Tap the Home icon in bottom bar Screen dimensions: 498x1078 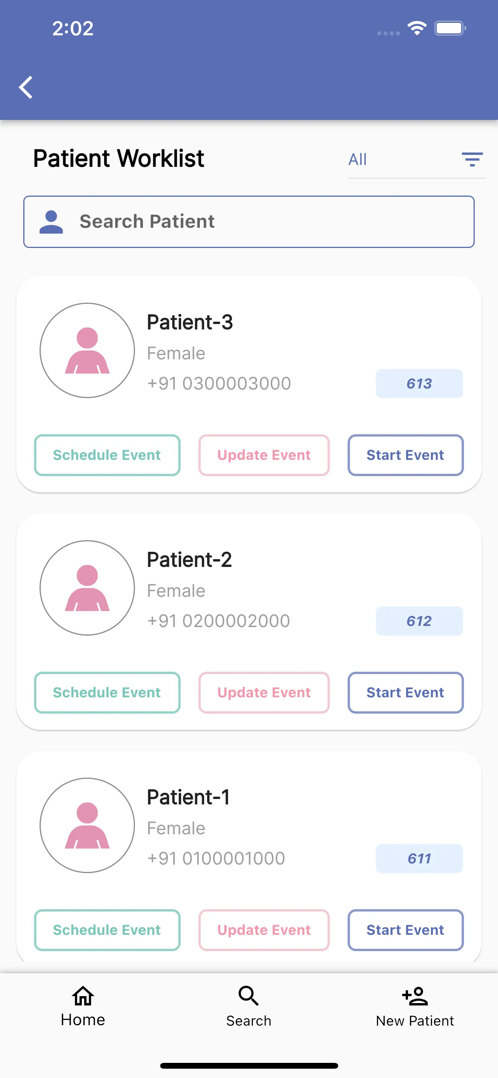coord(83,996)
